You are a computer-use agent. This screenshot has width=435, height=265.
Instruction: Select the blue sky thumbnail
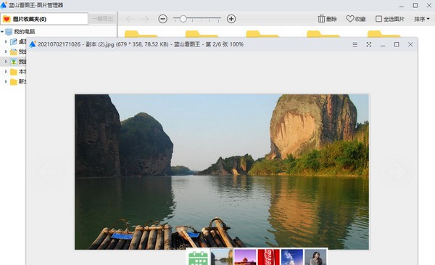point(292,257)
